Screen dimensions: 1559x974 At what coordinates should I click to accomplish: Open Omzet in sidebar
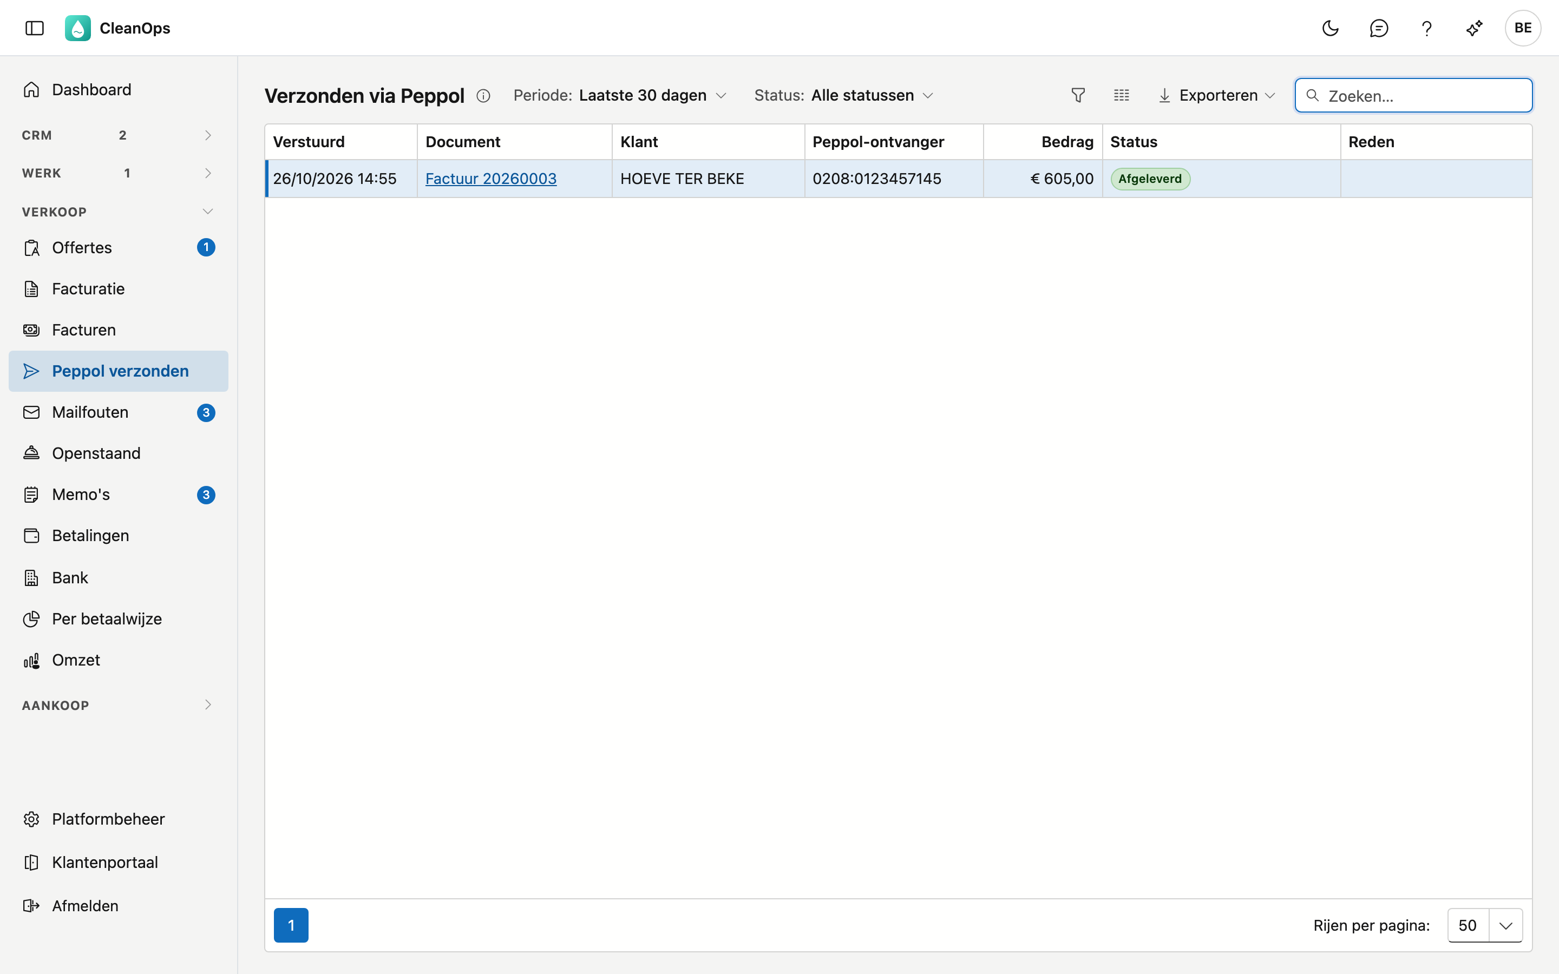pos(119,660)
